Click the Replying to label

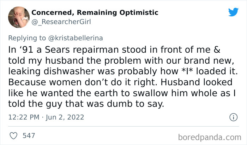click(27, 38)
